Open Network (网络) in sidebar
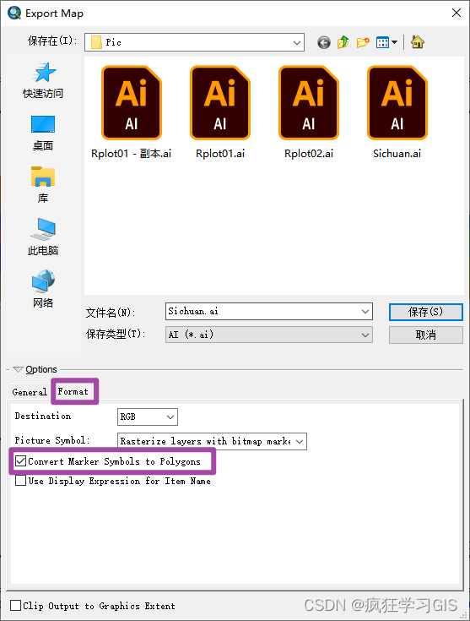470x621 pixels. [x=43, y=289]
